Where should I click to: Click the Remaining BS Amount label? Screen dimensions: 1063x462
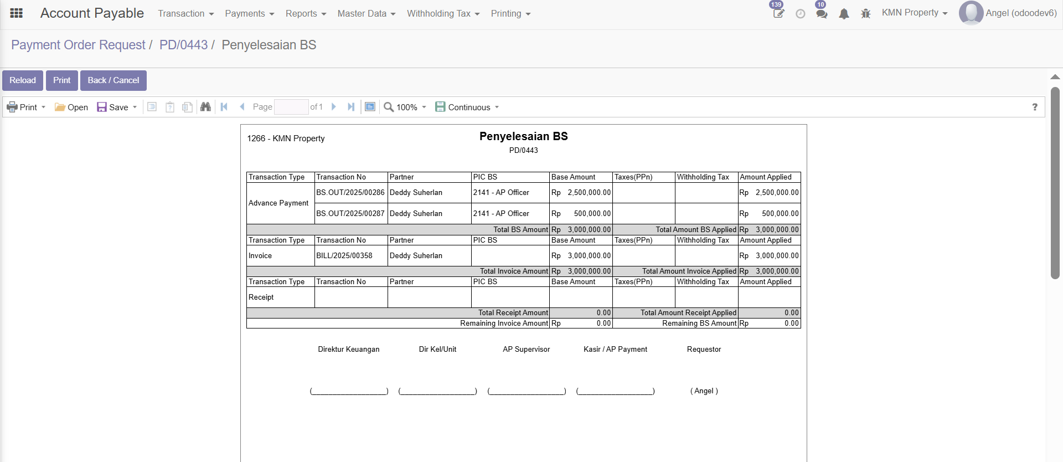(x=699, y=324)
